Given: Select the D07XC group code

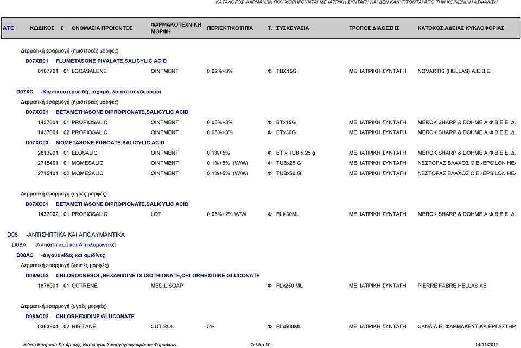Looking at the screenshot, I should [x=25, y=91].
